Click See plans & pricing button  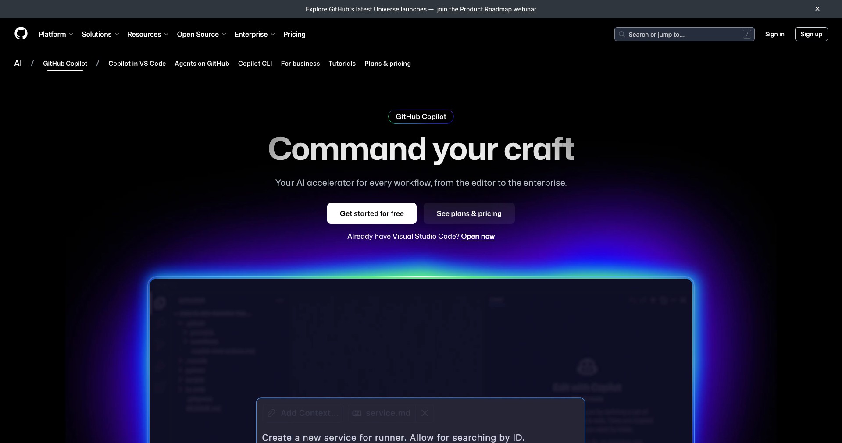[469, 213]
